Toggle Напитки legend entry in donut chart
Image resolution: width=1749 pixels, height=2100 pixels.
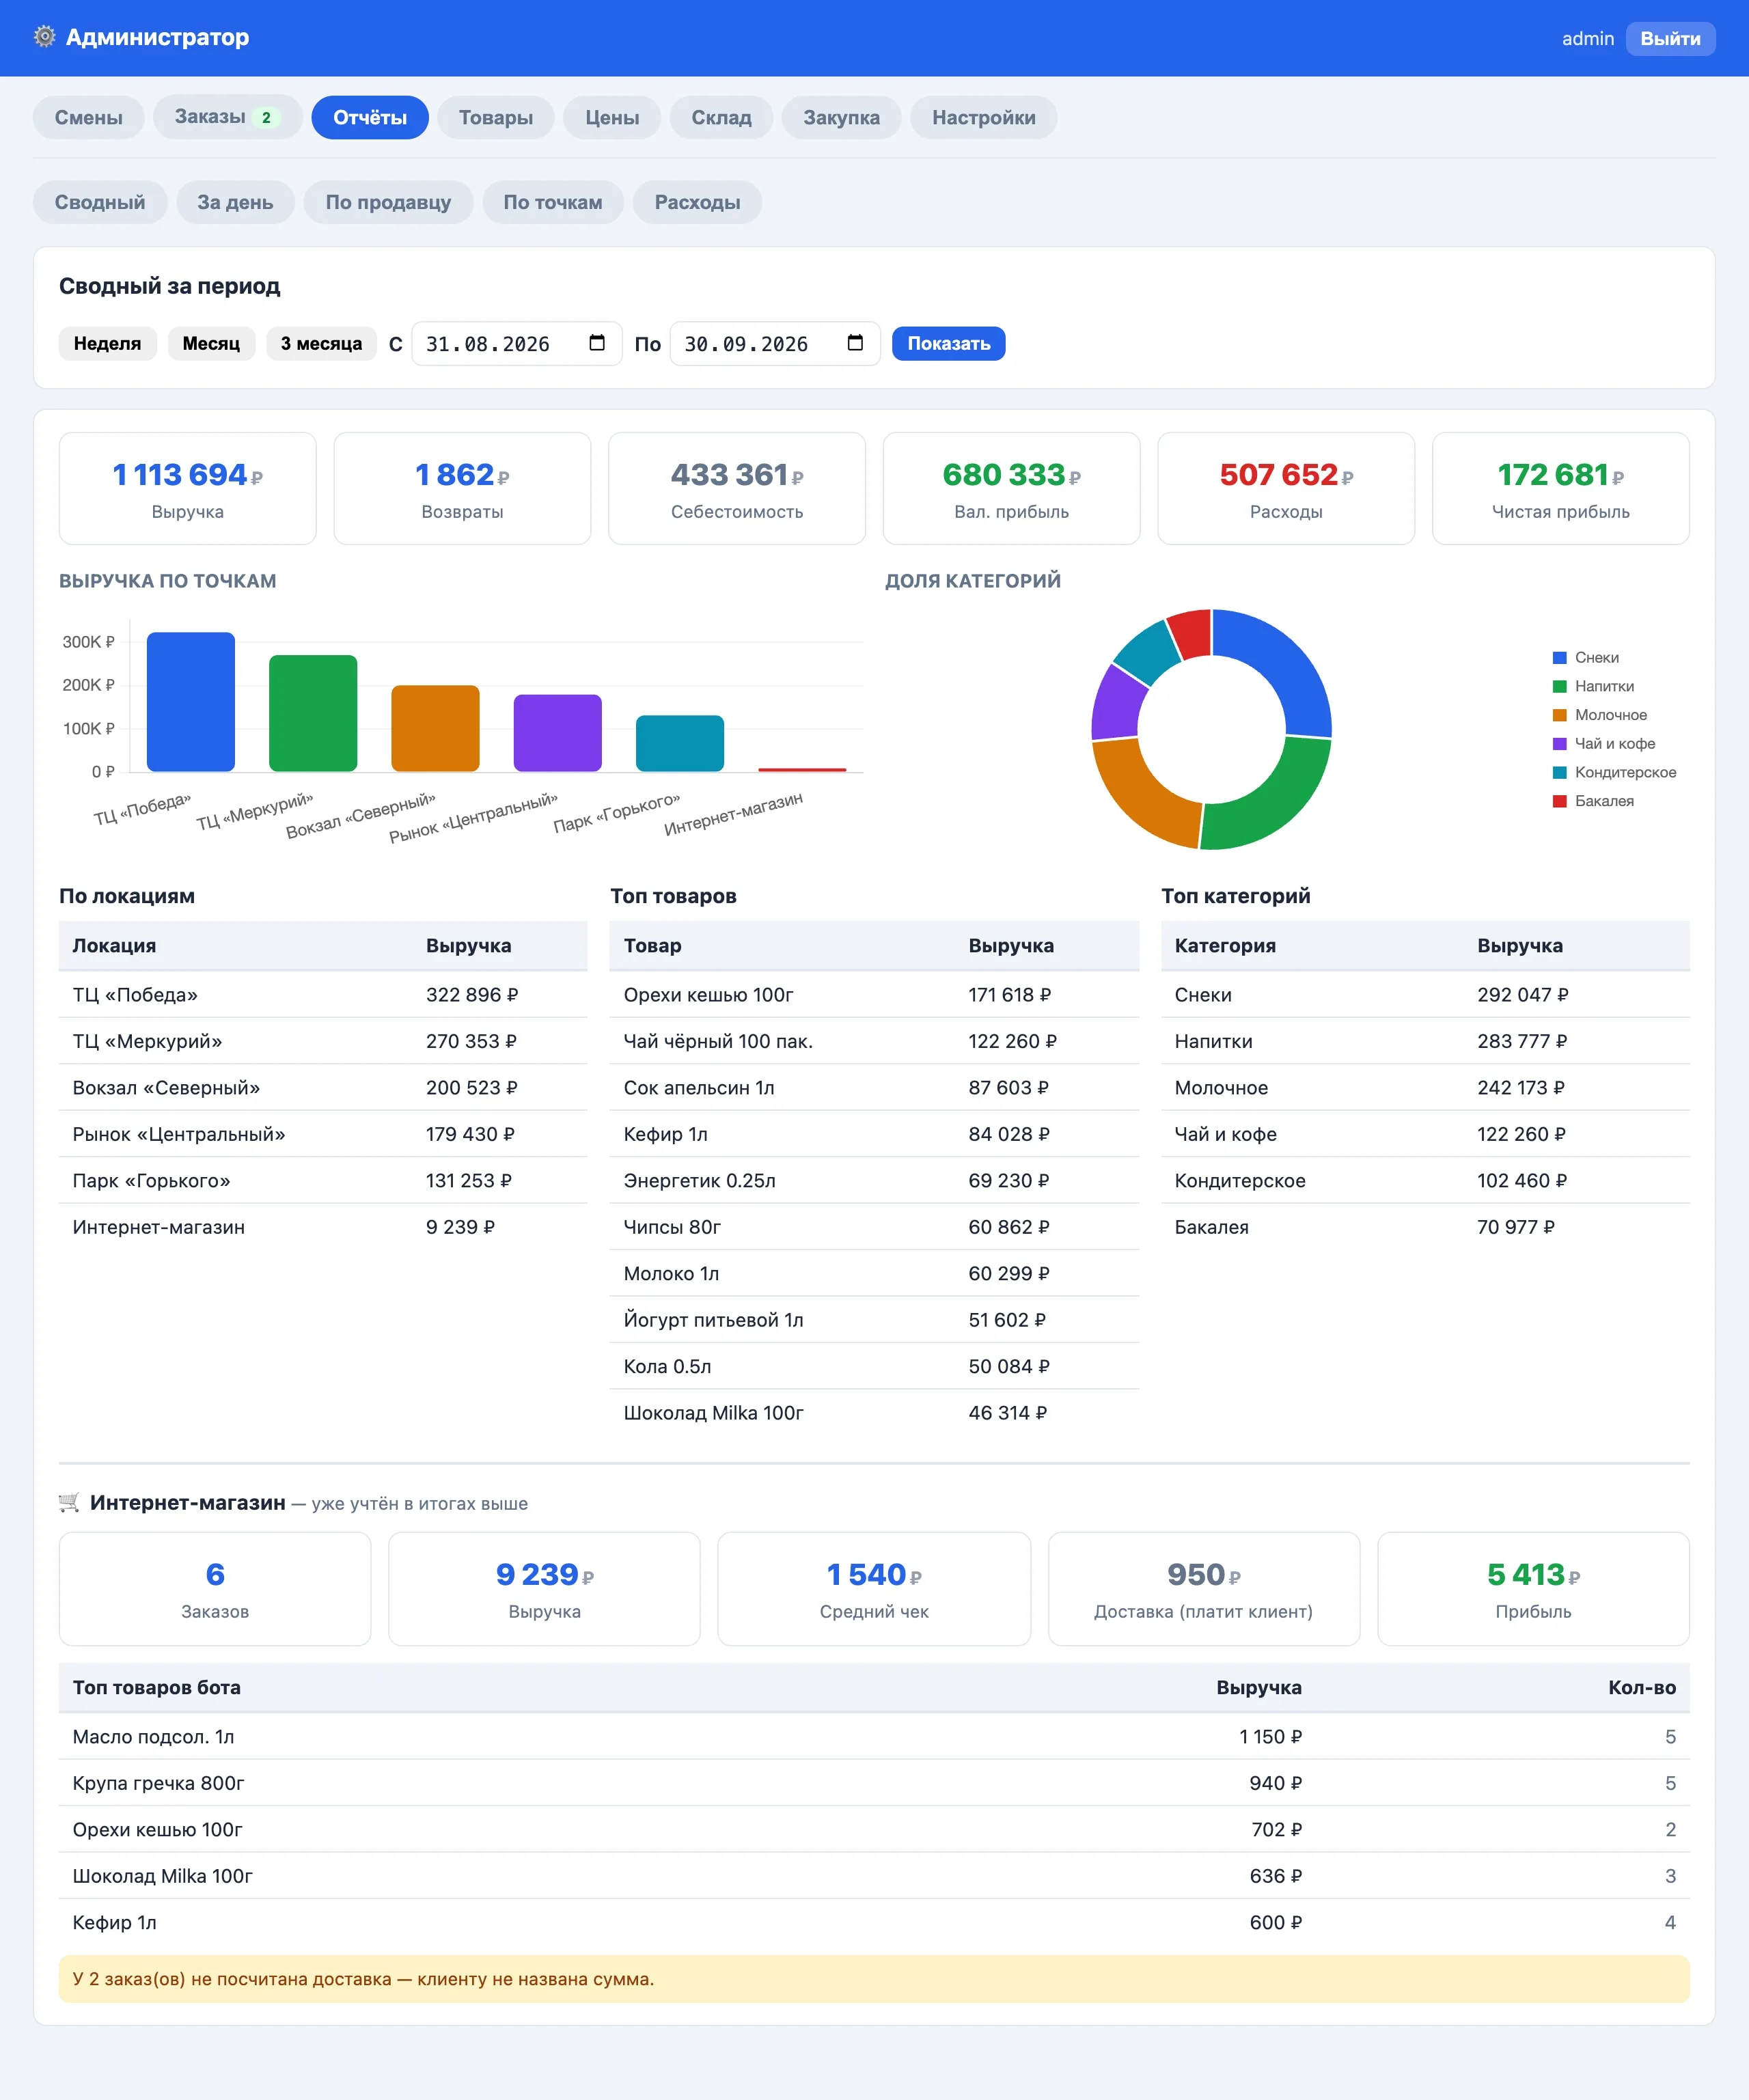pyautogui.click(x=1593, y=686)
